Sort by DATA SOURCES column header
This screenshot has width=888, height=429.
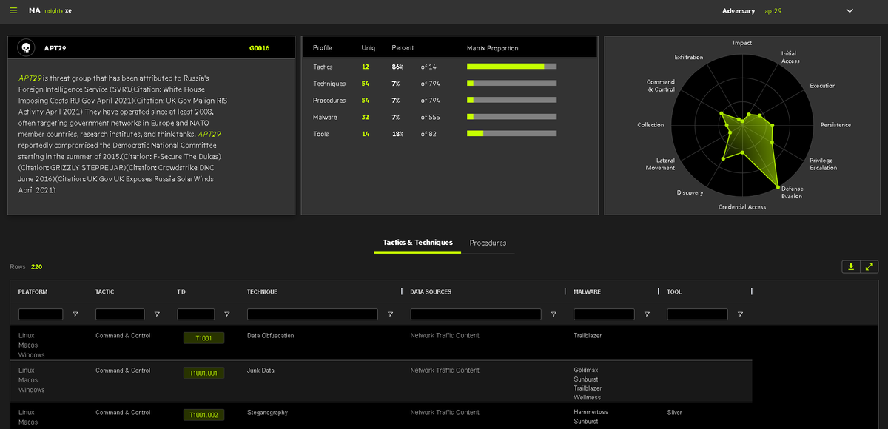click(431, 291)
